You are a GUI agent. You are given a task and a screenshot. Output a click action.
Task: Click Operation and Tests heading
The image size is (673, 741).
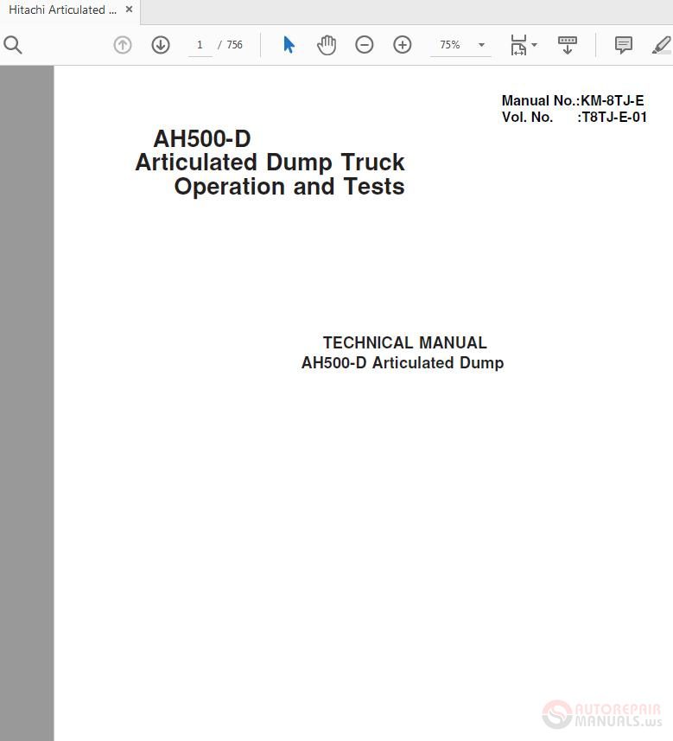click(289, 187)
